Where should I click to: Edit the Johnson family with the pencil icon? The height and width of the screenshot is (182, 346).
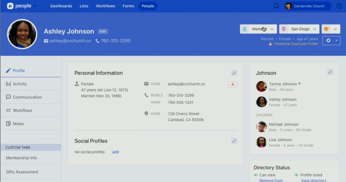click(x=330, y=72)
